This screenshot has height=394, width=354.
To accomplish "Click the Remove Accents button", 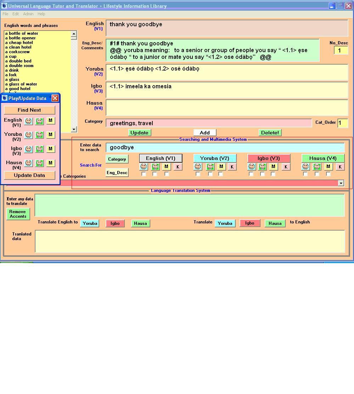I will (18, 214).
